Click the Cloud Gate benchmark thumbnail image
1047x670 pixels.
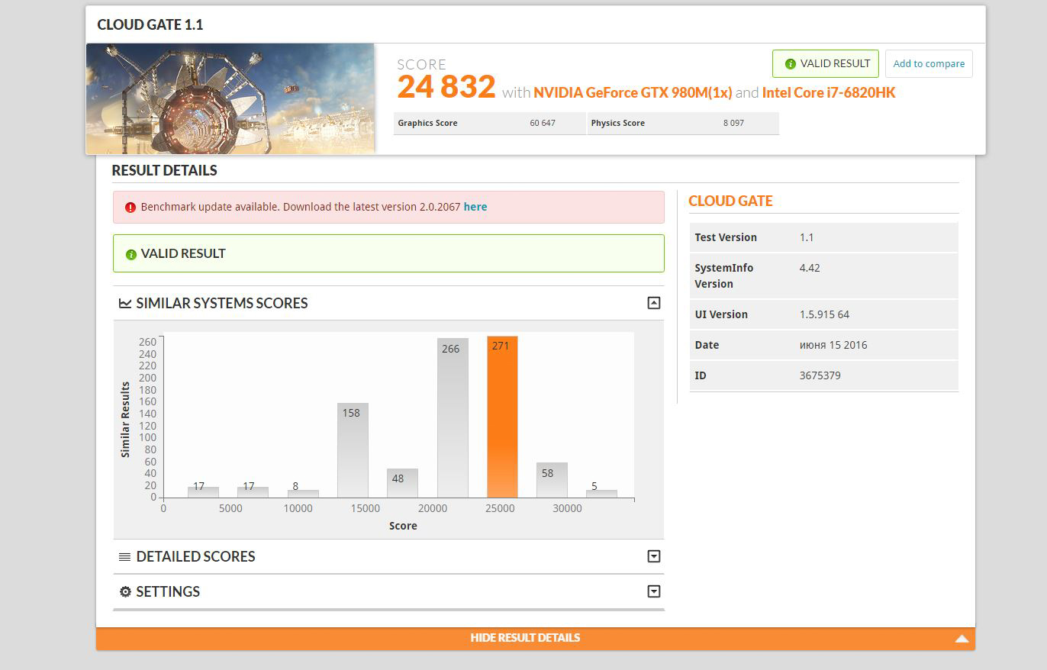230,98
